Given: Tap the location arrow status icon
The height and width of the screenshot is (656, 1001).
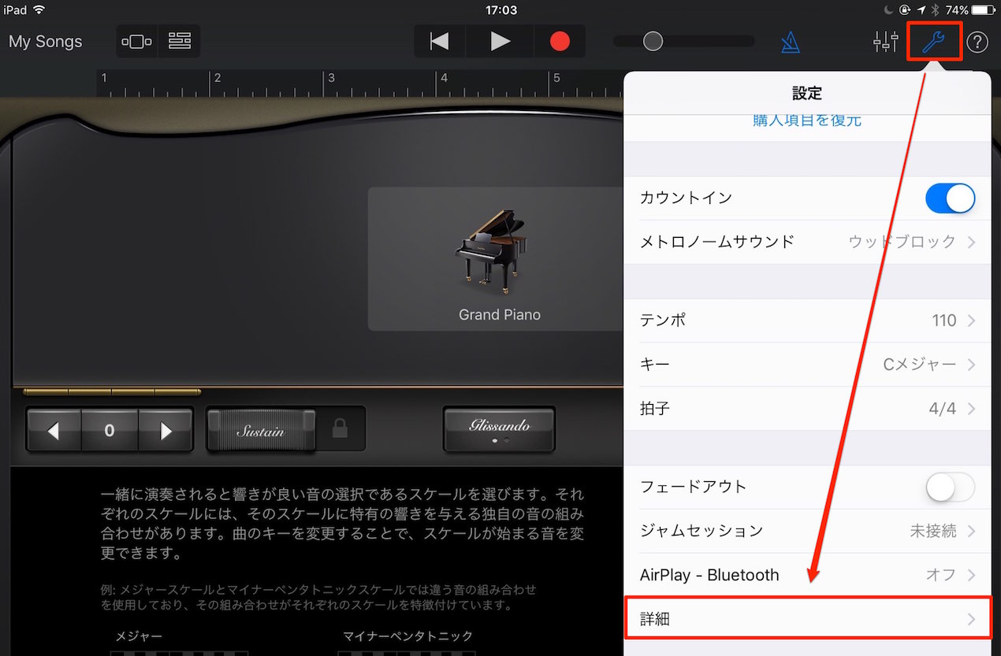Looking at the screenshot, I should pyautogui.click(x=921, y=10).
